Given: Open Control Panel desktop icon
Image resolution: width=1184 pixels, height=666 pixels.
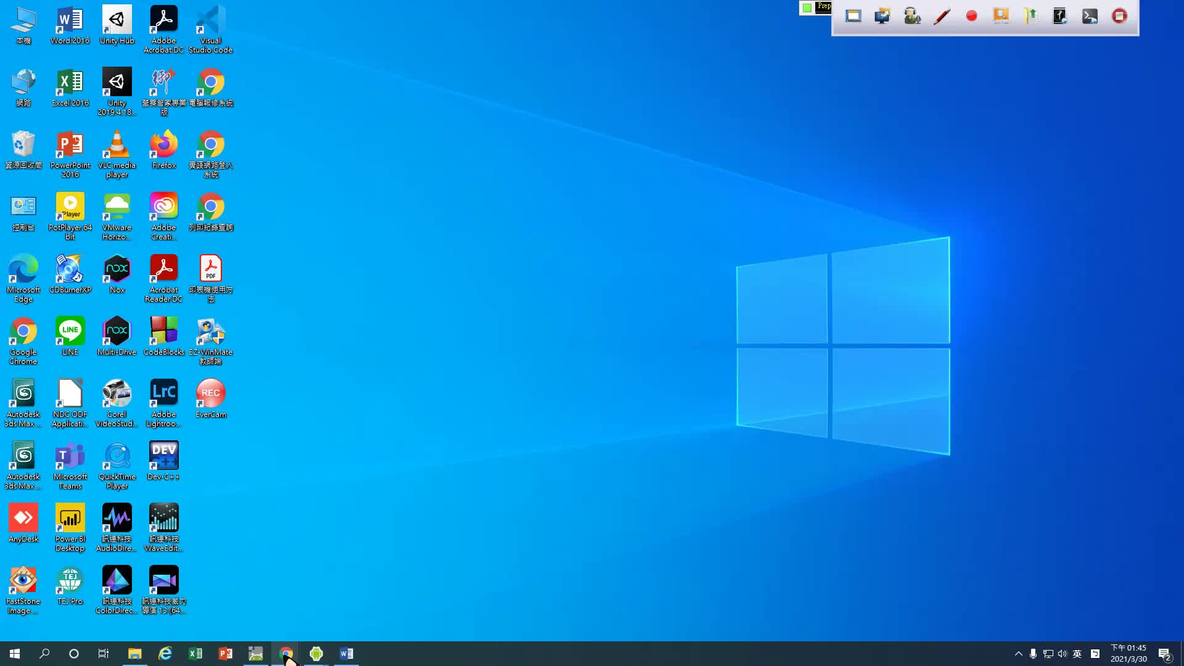Looking at the screenshot, I should pyautogui.click(x=23, y=213).
